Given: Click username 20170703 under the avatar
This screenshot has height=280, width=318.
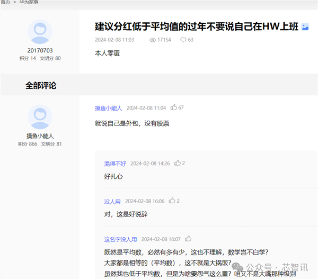Looking at the screenshot, I should [x=40, y=50].
